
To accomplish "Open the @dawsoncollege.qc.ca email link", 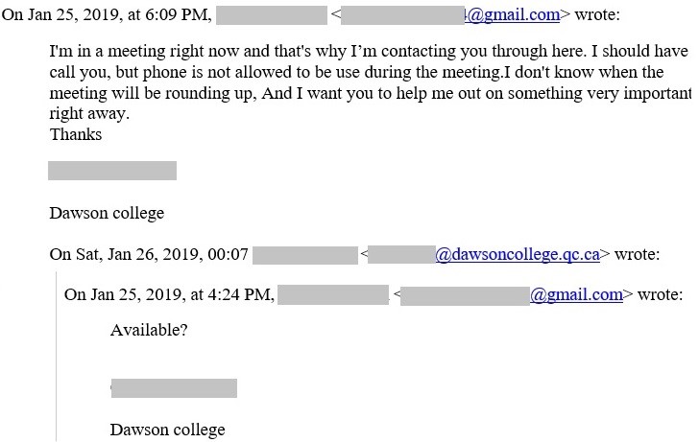I will tap(518, 255).
